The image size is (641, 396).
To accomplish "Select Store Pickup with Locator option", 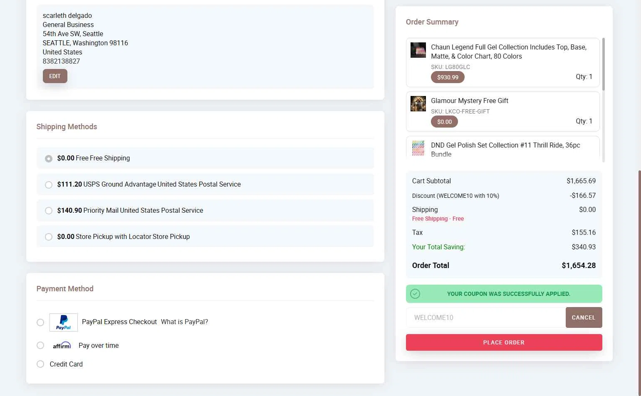I will 49,237.
